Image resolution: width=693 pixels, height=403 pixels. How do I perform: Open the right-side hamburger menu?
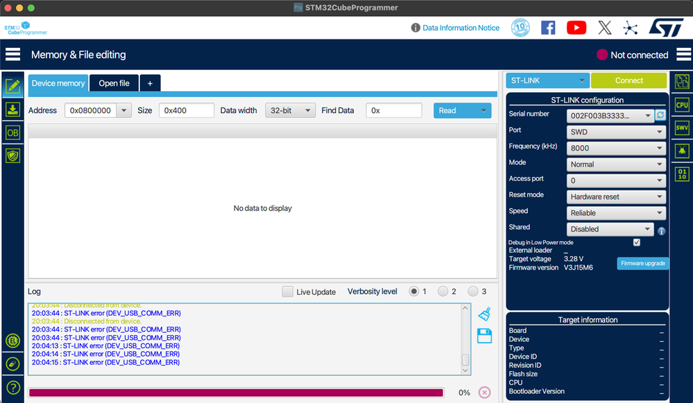click(x=683, y=54)
